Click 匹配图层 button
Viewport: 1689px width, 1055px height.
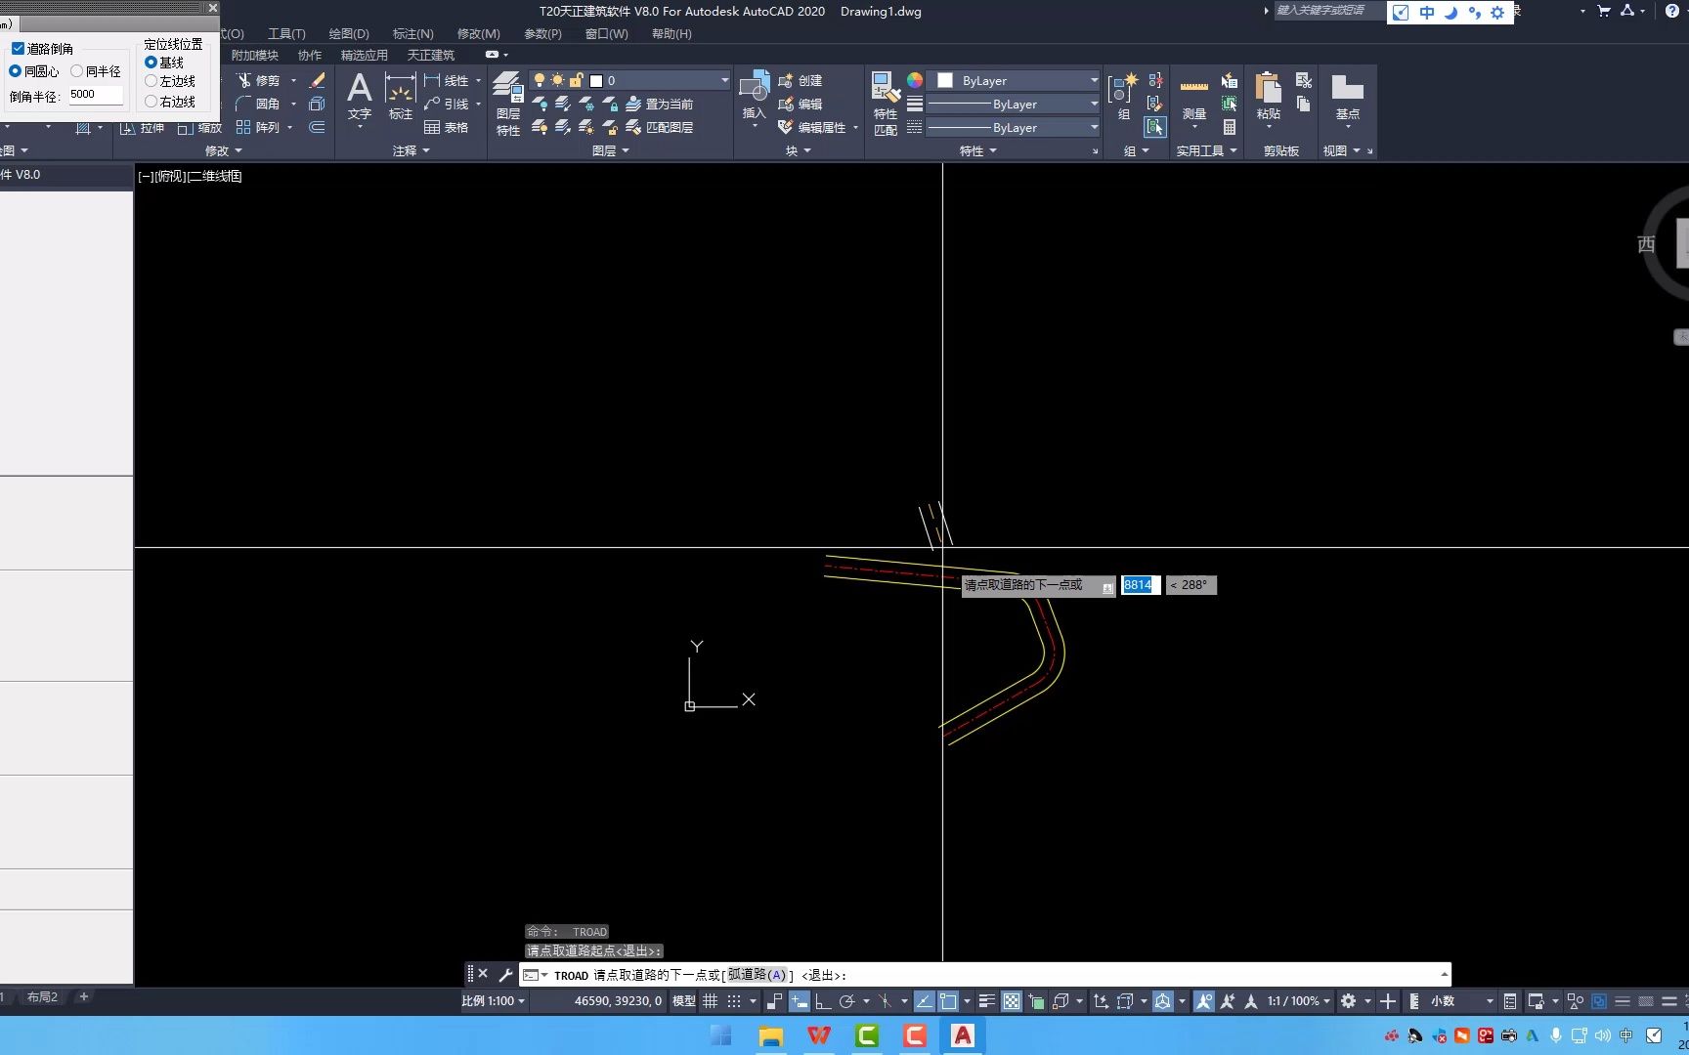660,127
